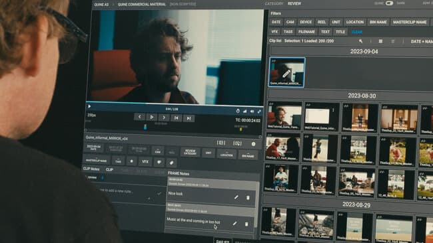The width and height of the screenshot is (433, 243).
Task: Expand the player to fullscreen
Action: [259, 112]
